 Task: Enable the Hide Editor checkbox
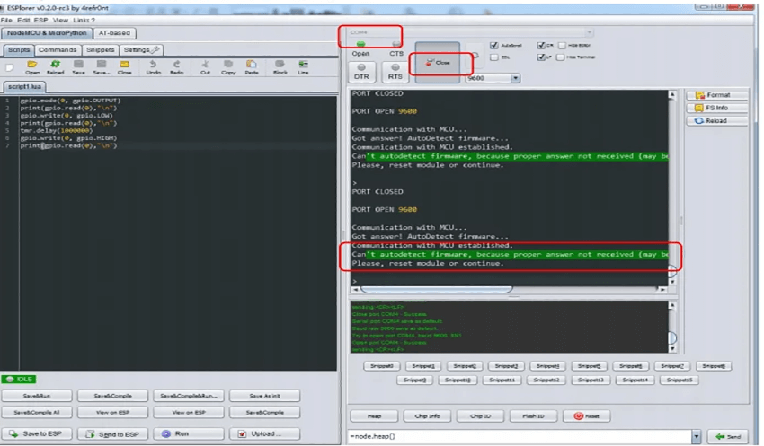[x=562, y=45]
